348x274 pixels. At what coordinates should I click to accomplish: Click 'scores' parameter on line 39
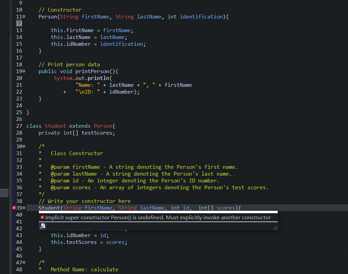pos(226,208)
